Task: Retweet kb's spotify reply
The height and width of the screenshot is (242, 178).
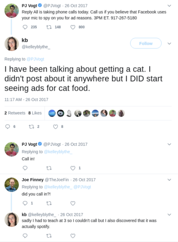Action: pyautogui.click(x=49, y=236)
